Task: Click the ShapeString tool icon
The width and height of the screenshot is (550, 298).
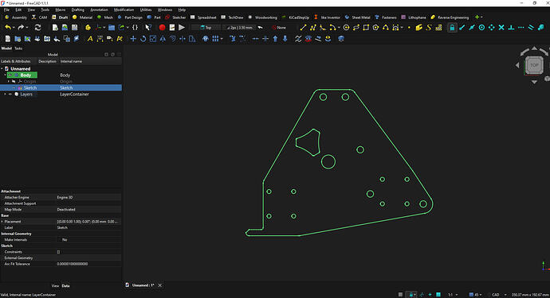Action: [x=429, y=27]
